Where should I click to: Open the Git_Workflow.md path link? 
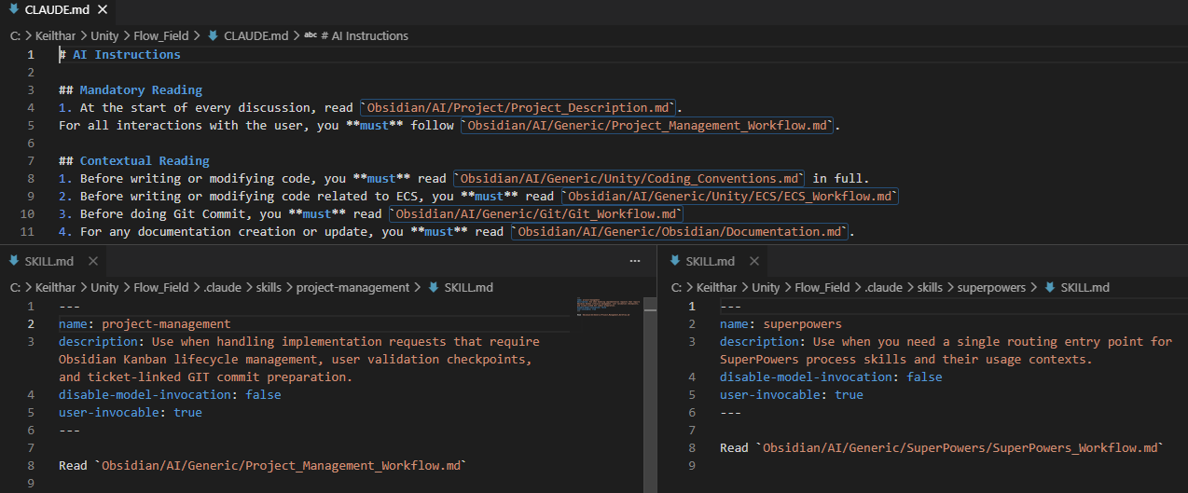coord(537,213)
